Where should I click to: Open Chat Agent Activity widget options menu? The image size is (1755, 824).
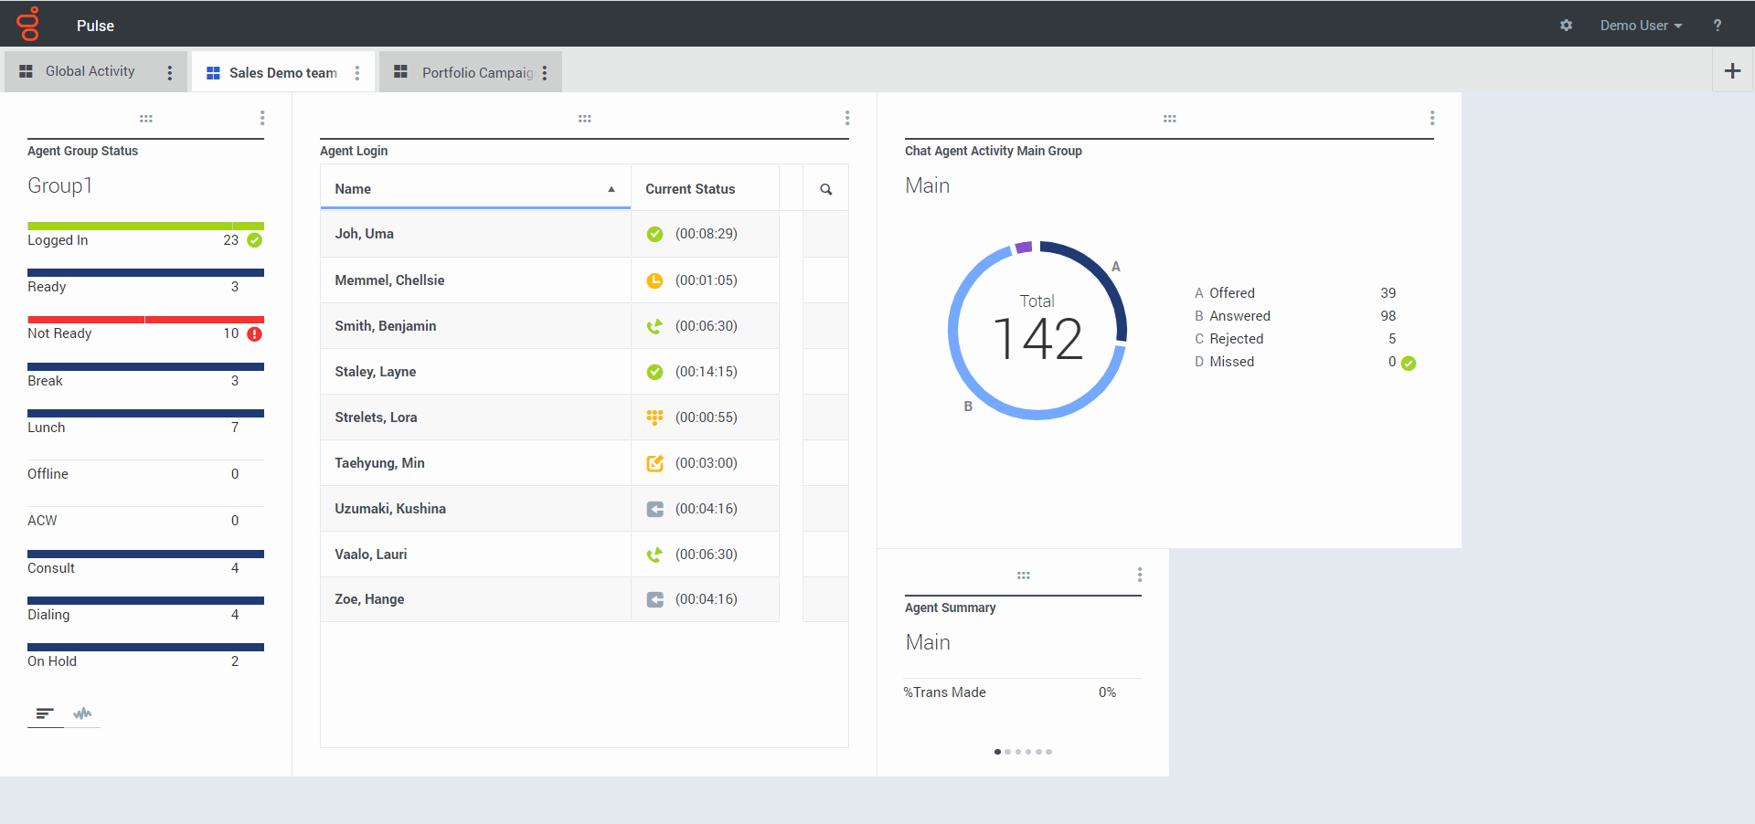[x=1431, y=118]
